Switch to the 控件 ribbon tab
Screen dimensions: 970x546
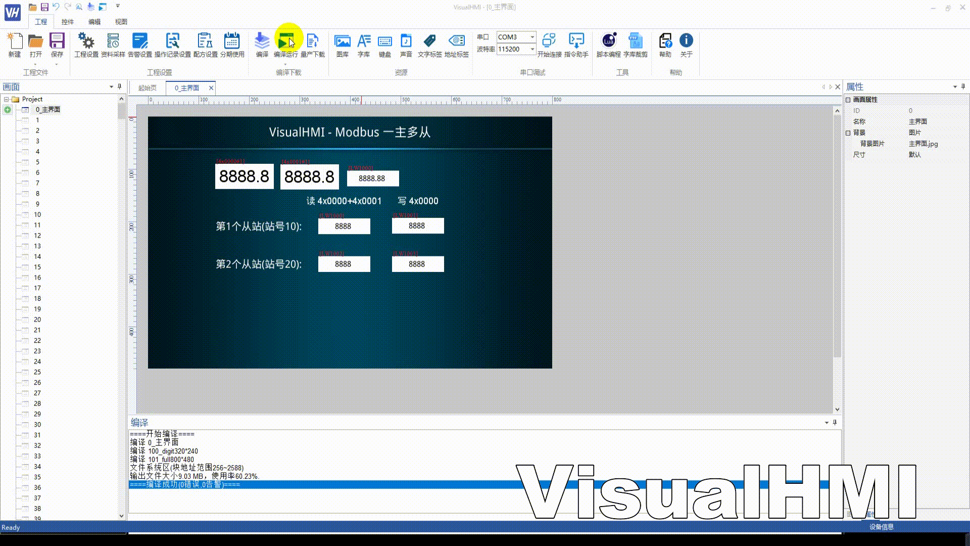pyautogui.click(x=68, y=22)
